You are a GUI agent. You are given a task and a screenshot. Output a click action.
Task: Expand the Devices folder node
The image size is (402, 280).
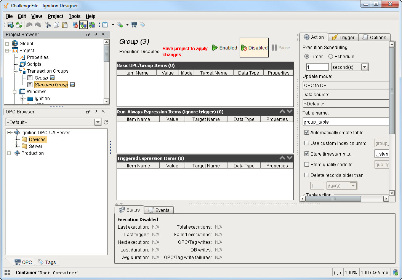[17, 140]
